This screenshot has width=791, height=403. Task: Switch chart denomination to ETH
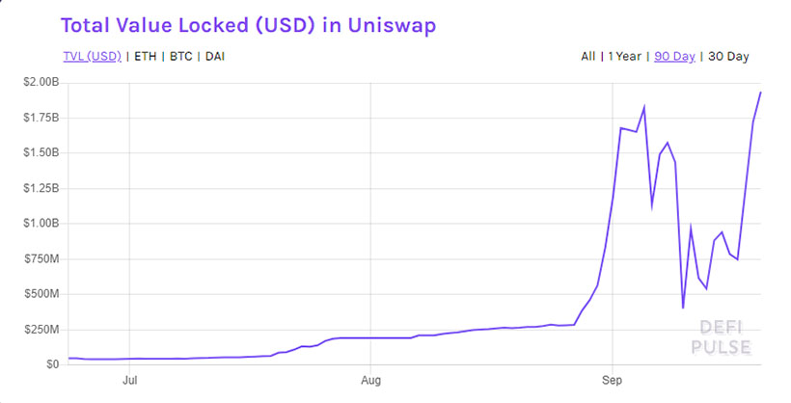pos(145,56)
